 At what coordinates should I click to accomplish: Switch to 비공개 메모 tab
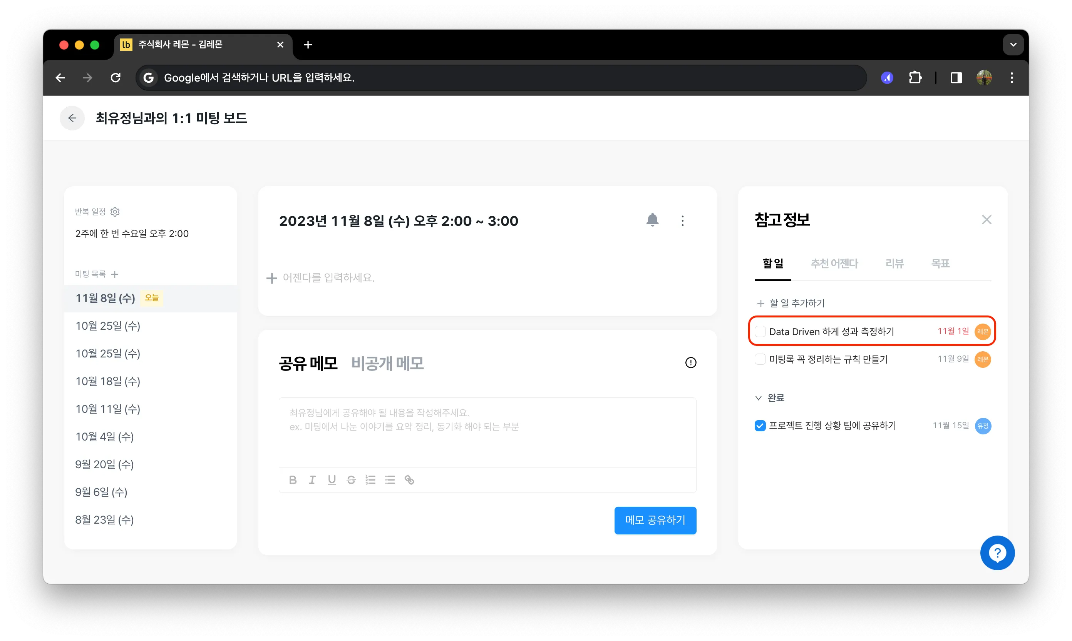point(387,363)
